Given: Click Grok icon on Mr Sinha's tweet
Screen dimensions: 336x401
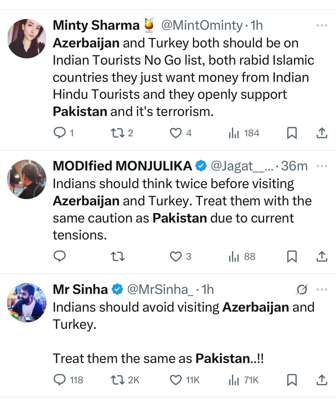Looking at the screenshot, I should tap(302, 289).
